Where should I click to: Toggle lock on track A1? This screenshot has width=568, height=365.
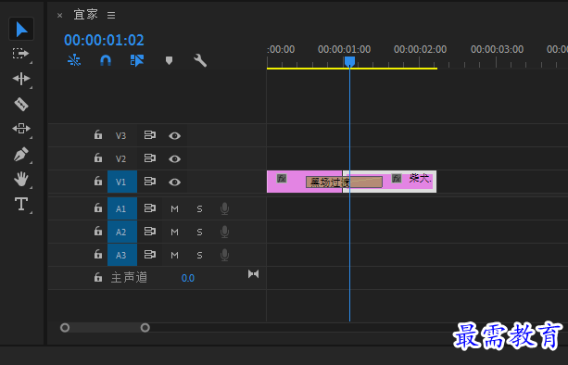click(x=98, y=208)
